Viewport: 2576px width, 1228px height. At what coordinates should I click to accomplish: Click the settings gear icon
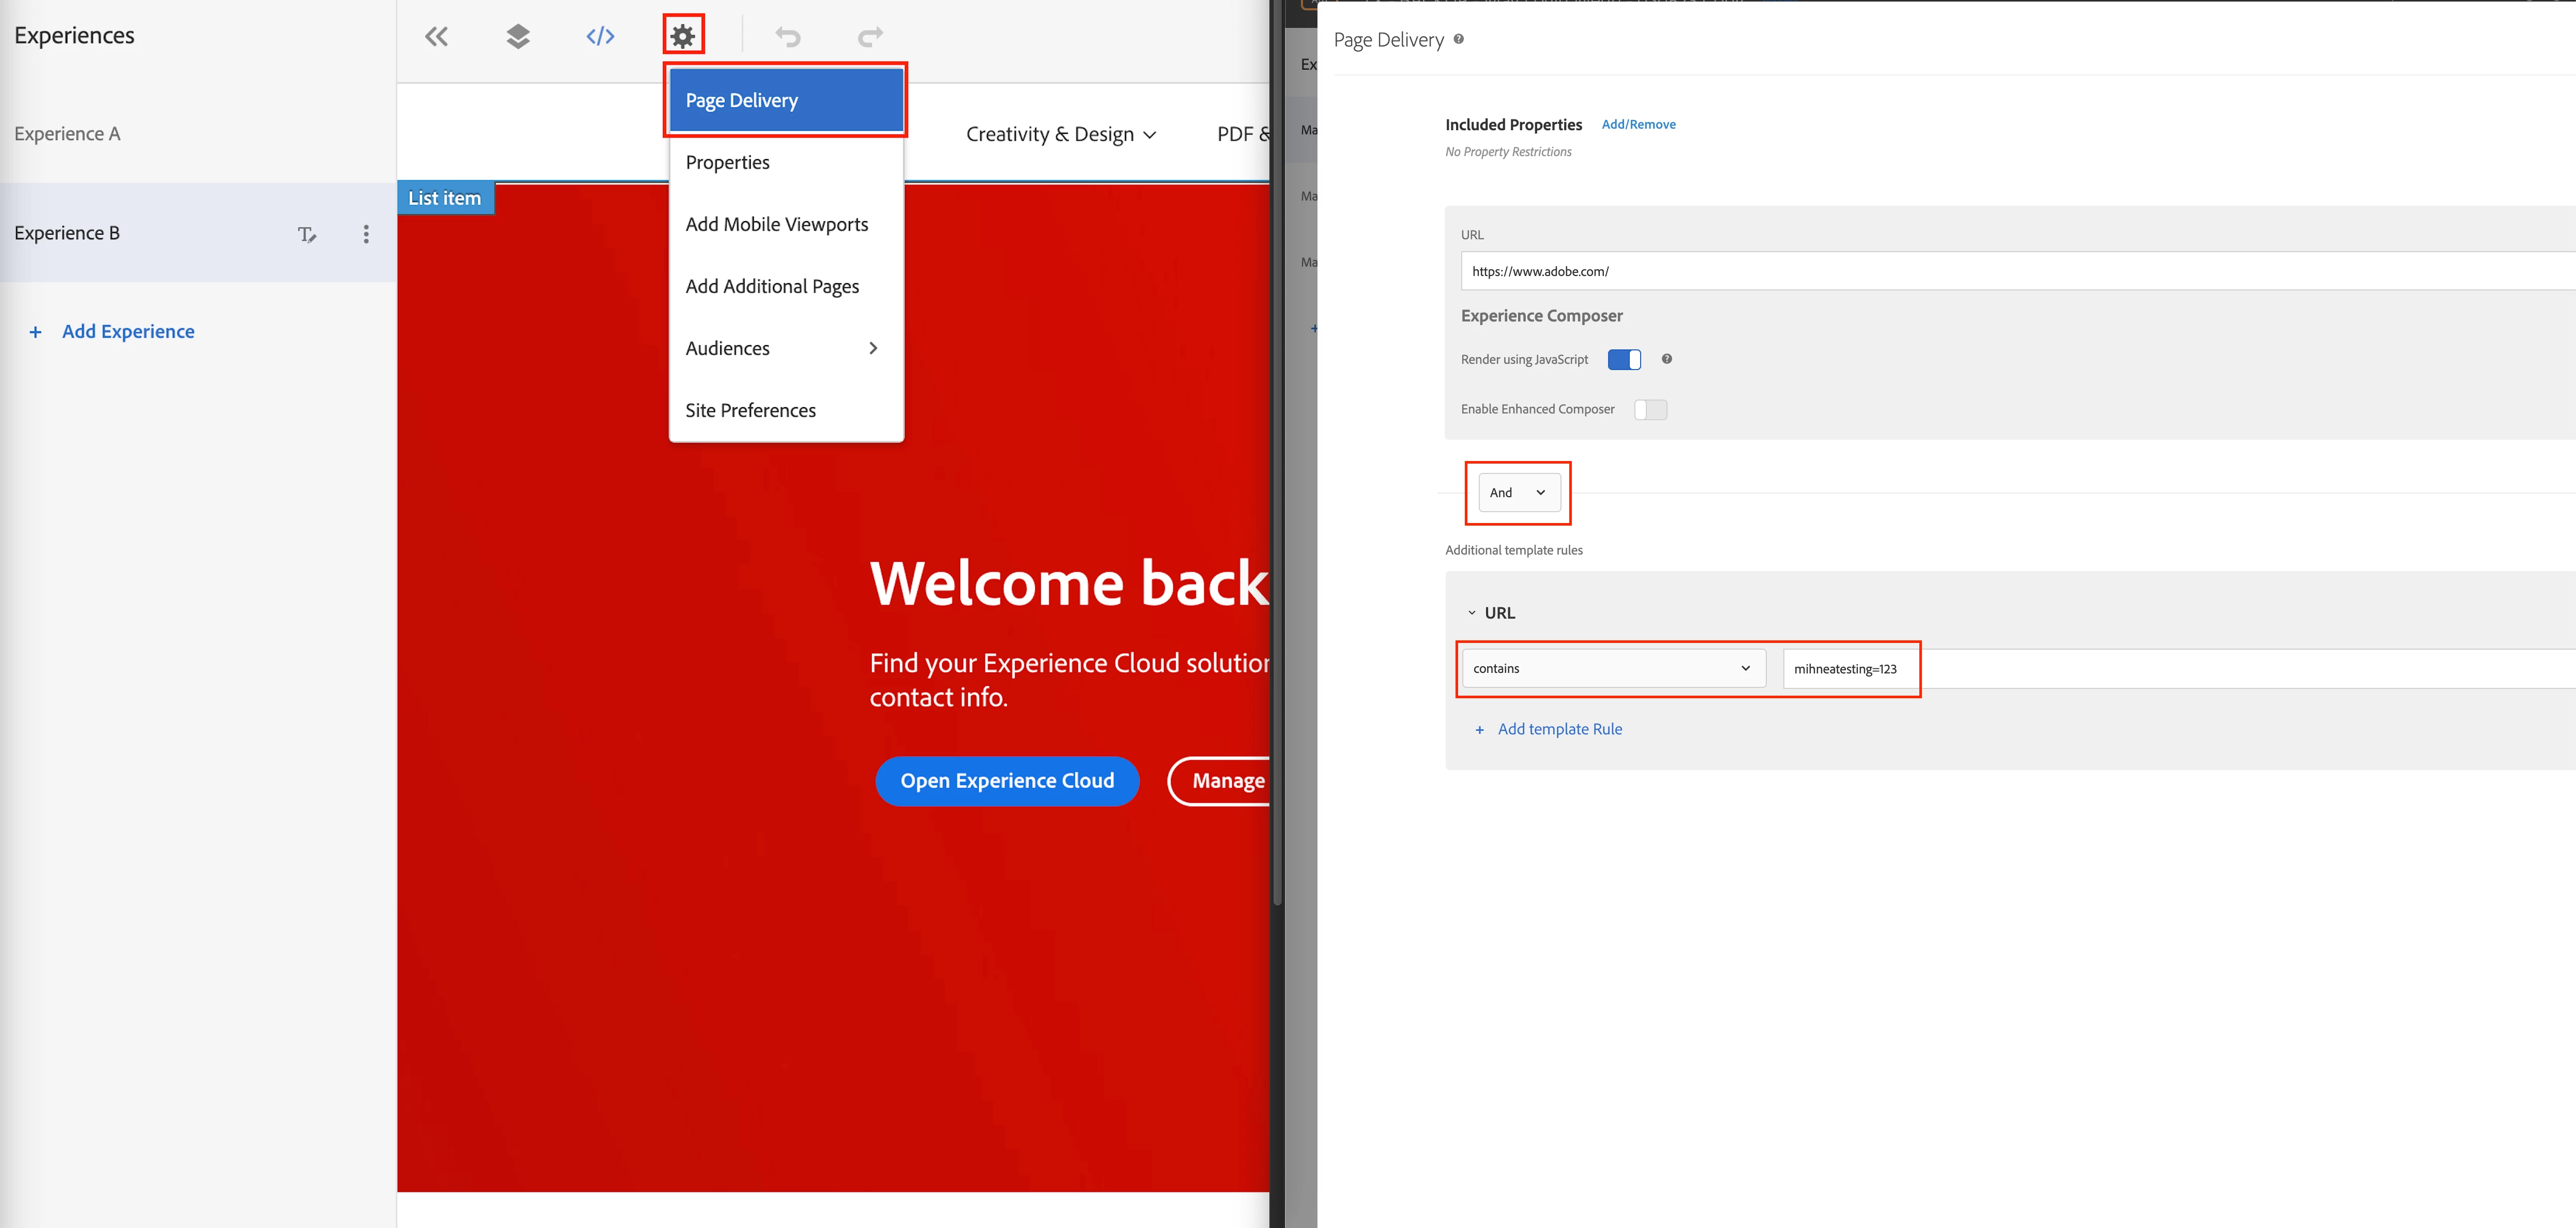[683, 37]
